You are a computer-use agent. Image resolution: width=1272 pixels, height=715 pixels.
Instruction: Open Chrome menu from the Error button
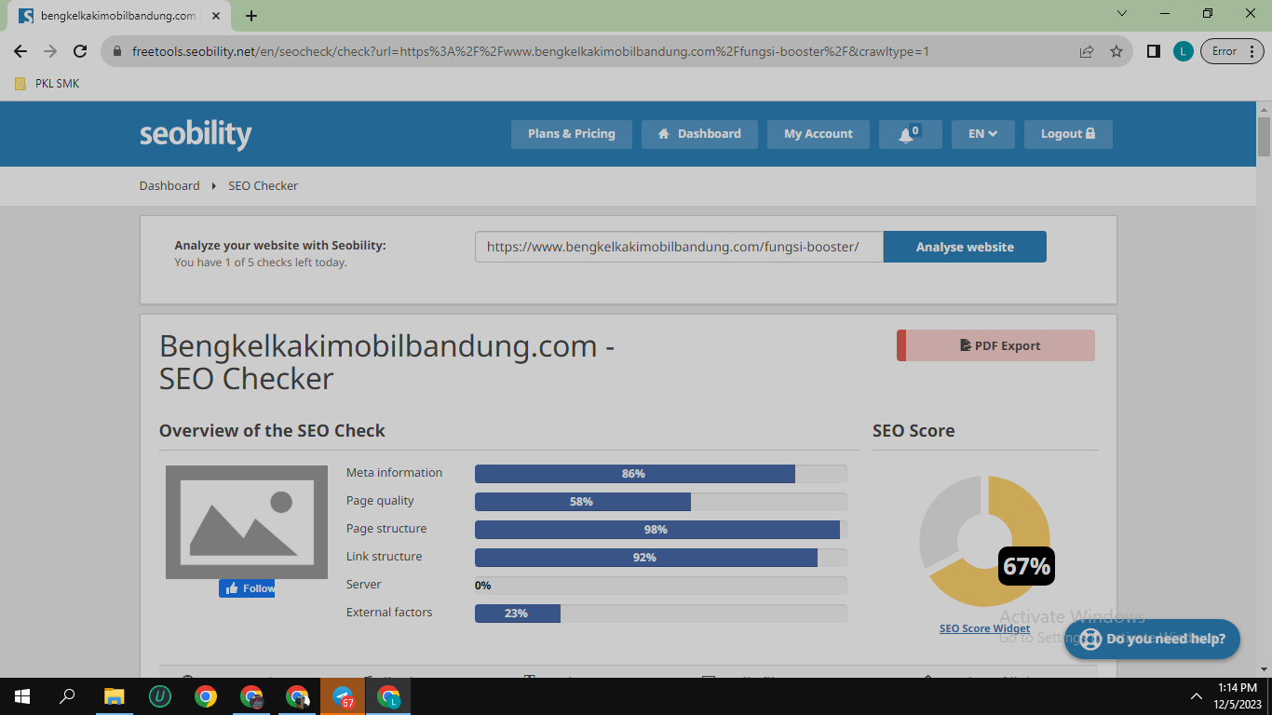coord(1231,52)
